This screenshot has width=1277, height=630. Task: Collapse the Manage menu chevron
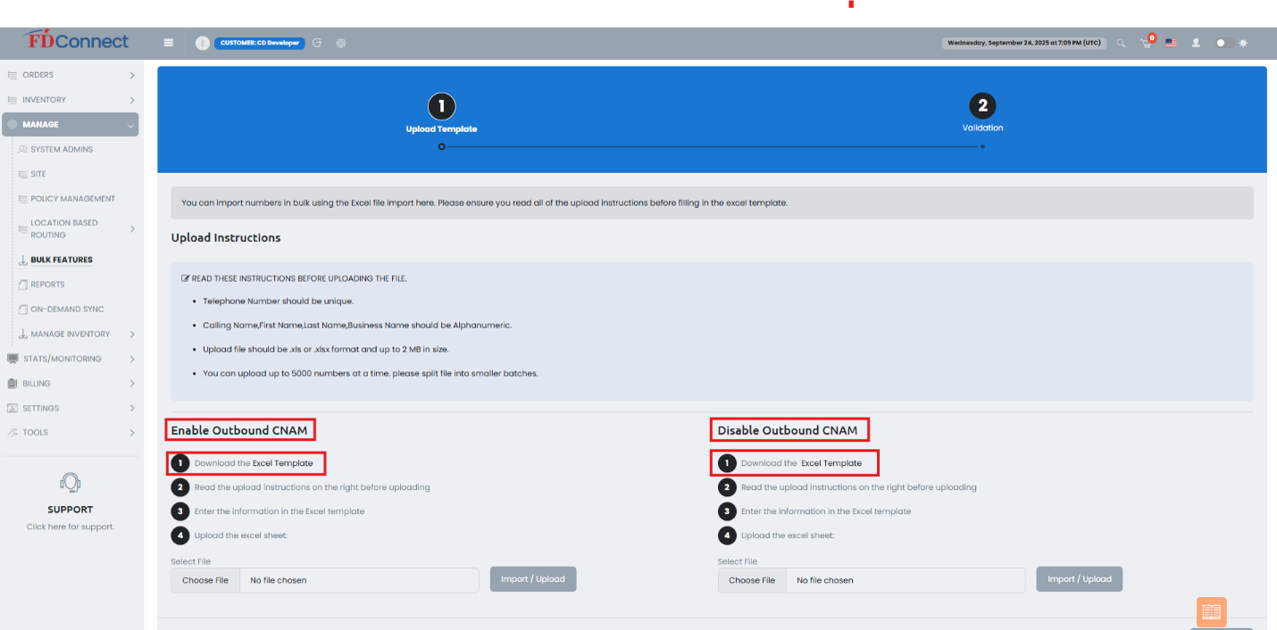pos(131,126)
